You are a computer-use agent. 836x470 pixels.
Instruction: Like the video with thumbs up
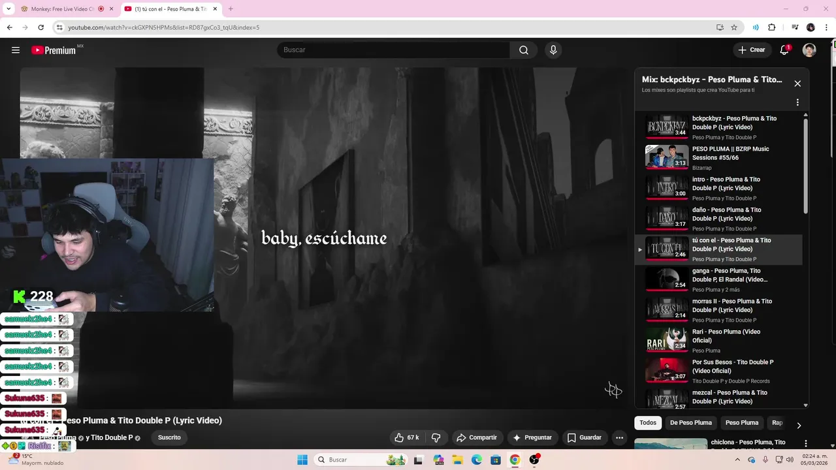(406, 437)
